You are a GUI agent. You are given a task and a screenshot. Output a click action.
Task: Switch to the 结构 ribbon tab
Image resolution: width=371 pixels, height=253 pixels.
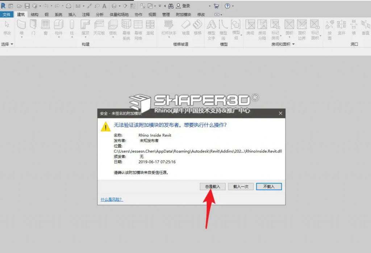click(x=34, y=14)
